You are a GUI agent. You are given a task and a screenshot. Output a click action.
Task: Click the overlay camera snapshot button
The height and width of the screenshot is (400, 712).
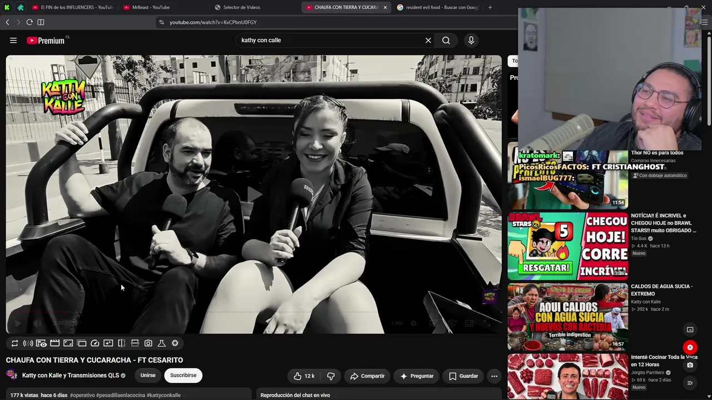(690, 365)
